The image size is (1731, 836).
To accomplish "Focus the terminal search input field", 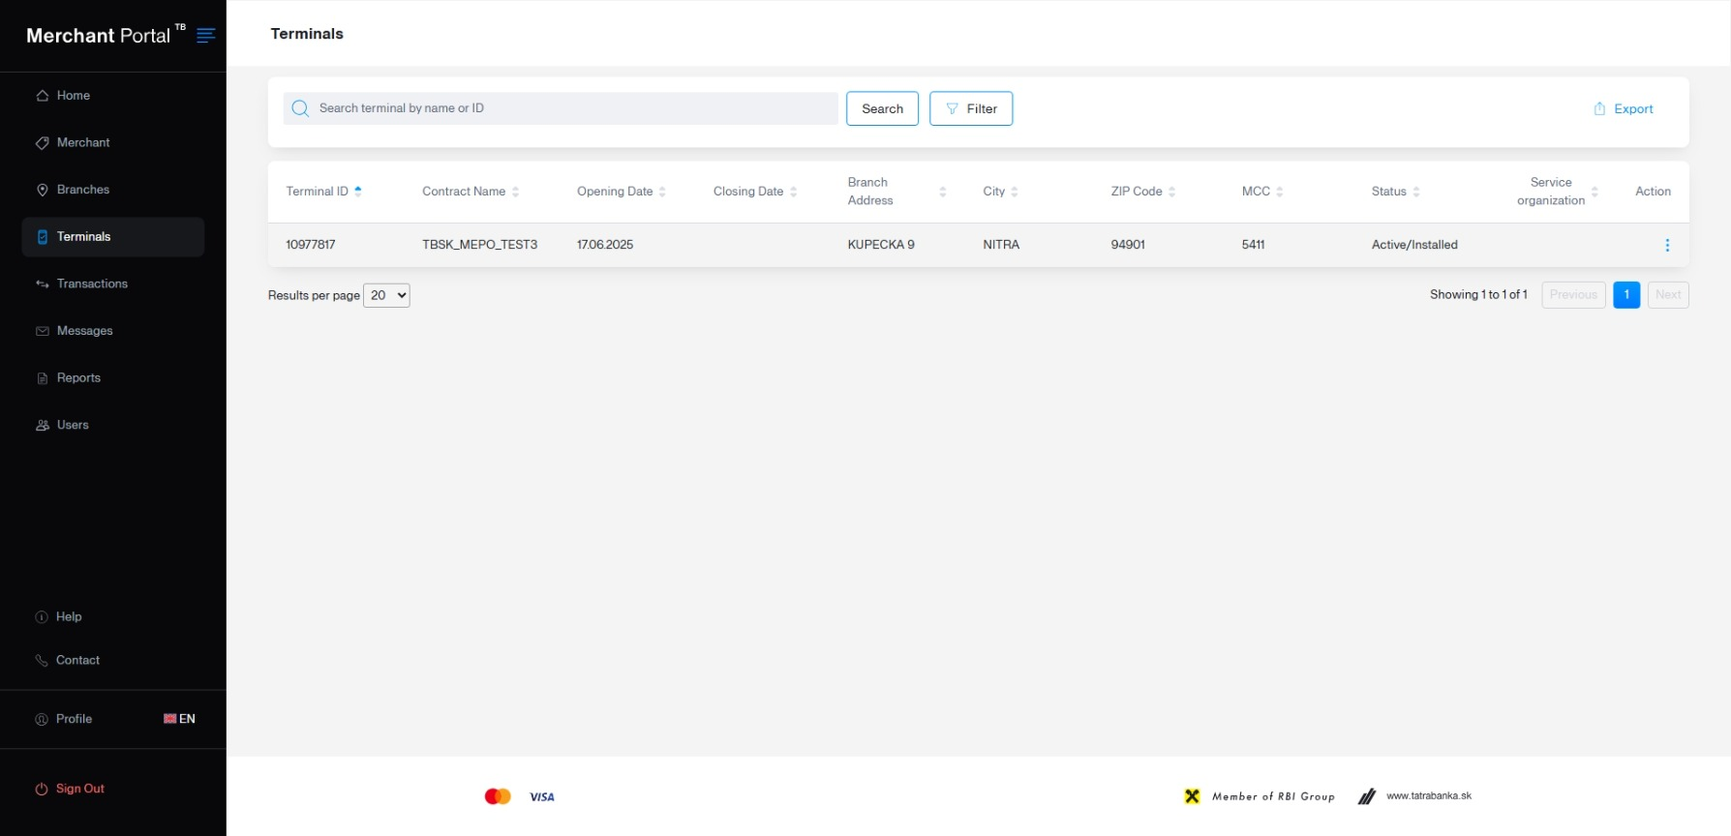I will click(571, 108).
